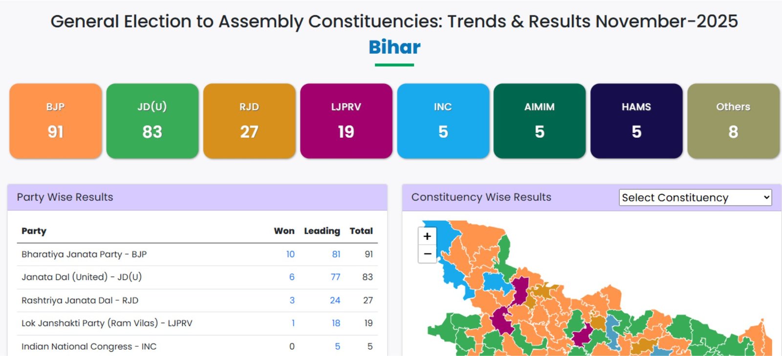The width and height of the screenshot is (782, 356).
Task: Click the Bihar state heading
Action: point(394,47)
